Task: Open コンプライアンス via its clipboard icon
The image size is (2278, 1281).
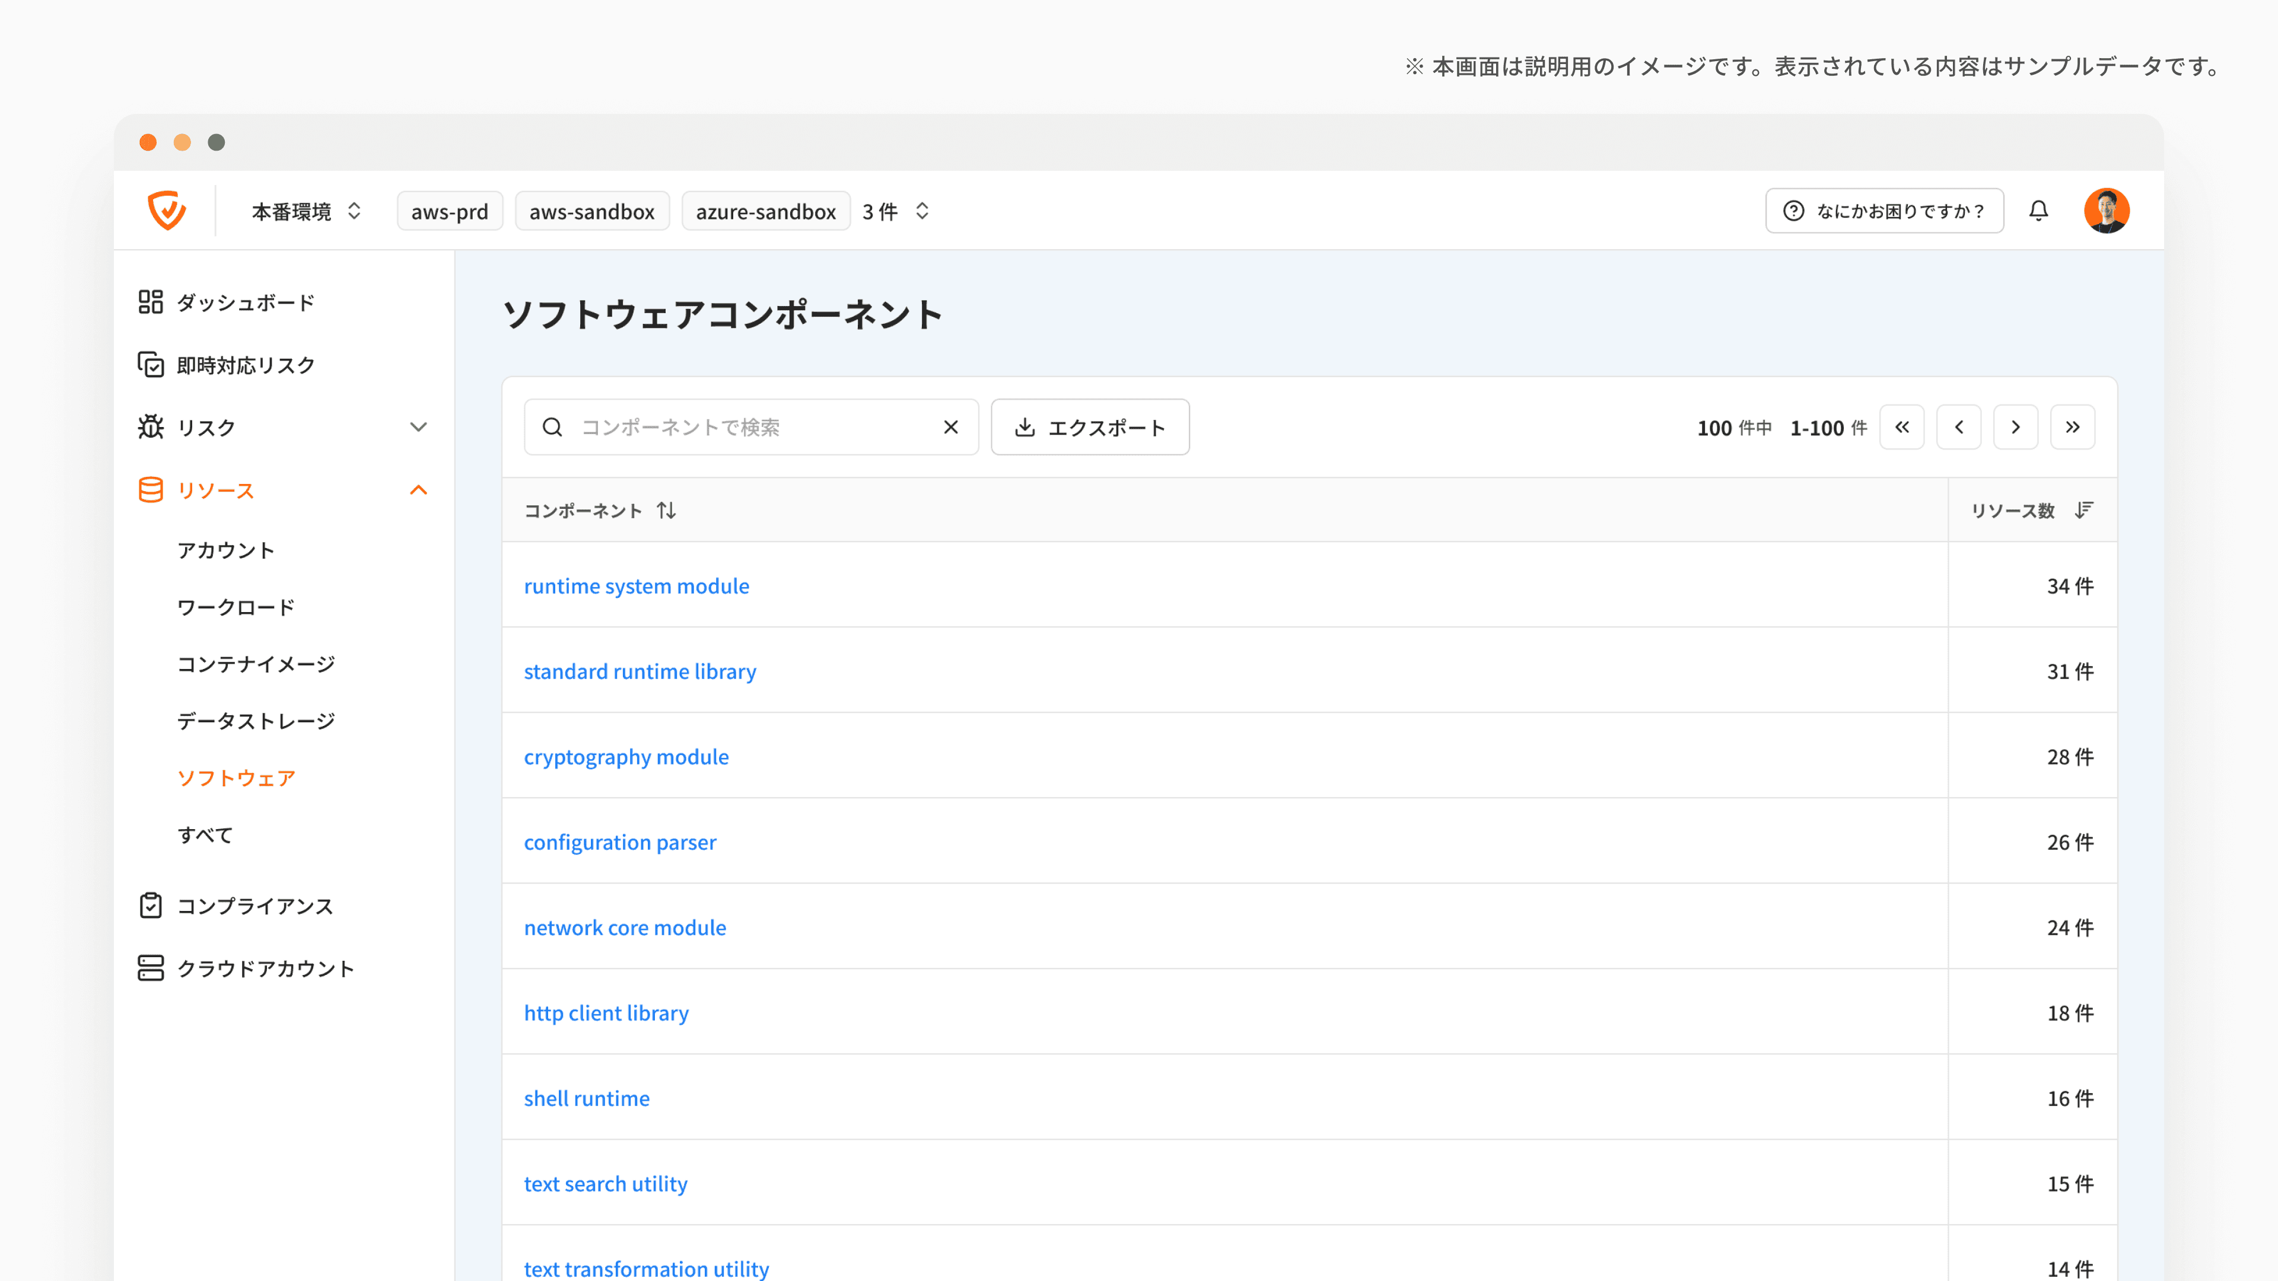Action: 150,905
